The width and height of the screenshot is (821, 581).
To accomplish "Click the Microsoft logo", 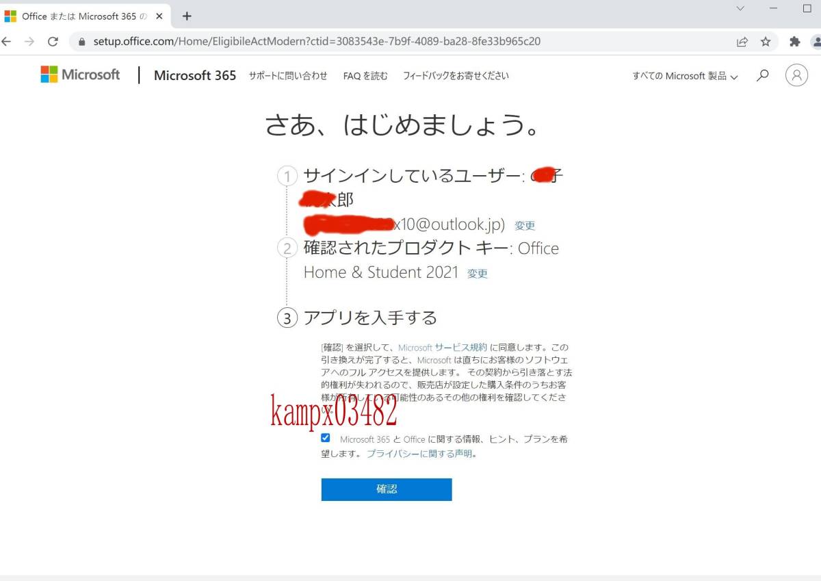I will point(80,75).
